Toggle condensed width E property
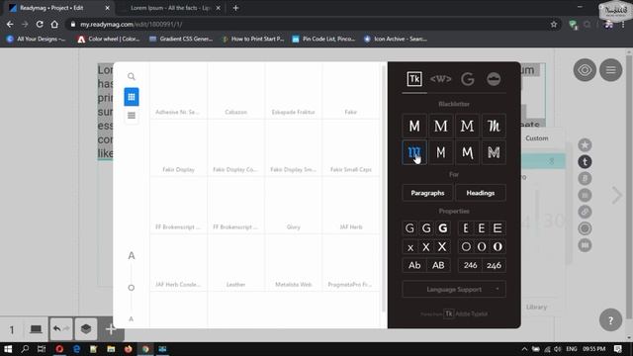This screenshot has height=356, width=633. [x=466, y=228]
